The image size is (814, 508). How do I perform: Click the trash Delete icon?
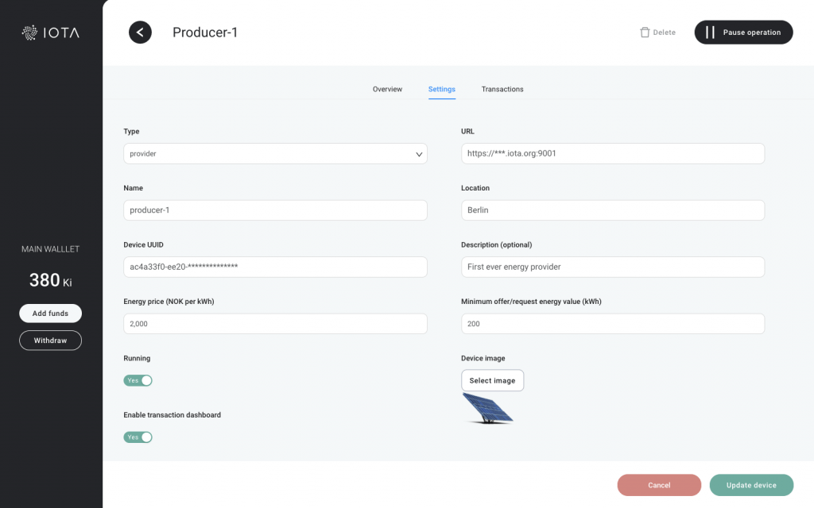pos(645,33)
